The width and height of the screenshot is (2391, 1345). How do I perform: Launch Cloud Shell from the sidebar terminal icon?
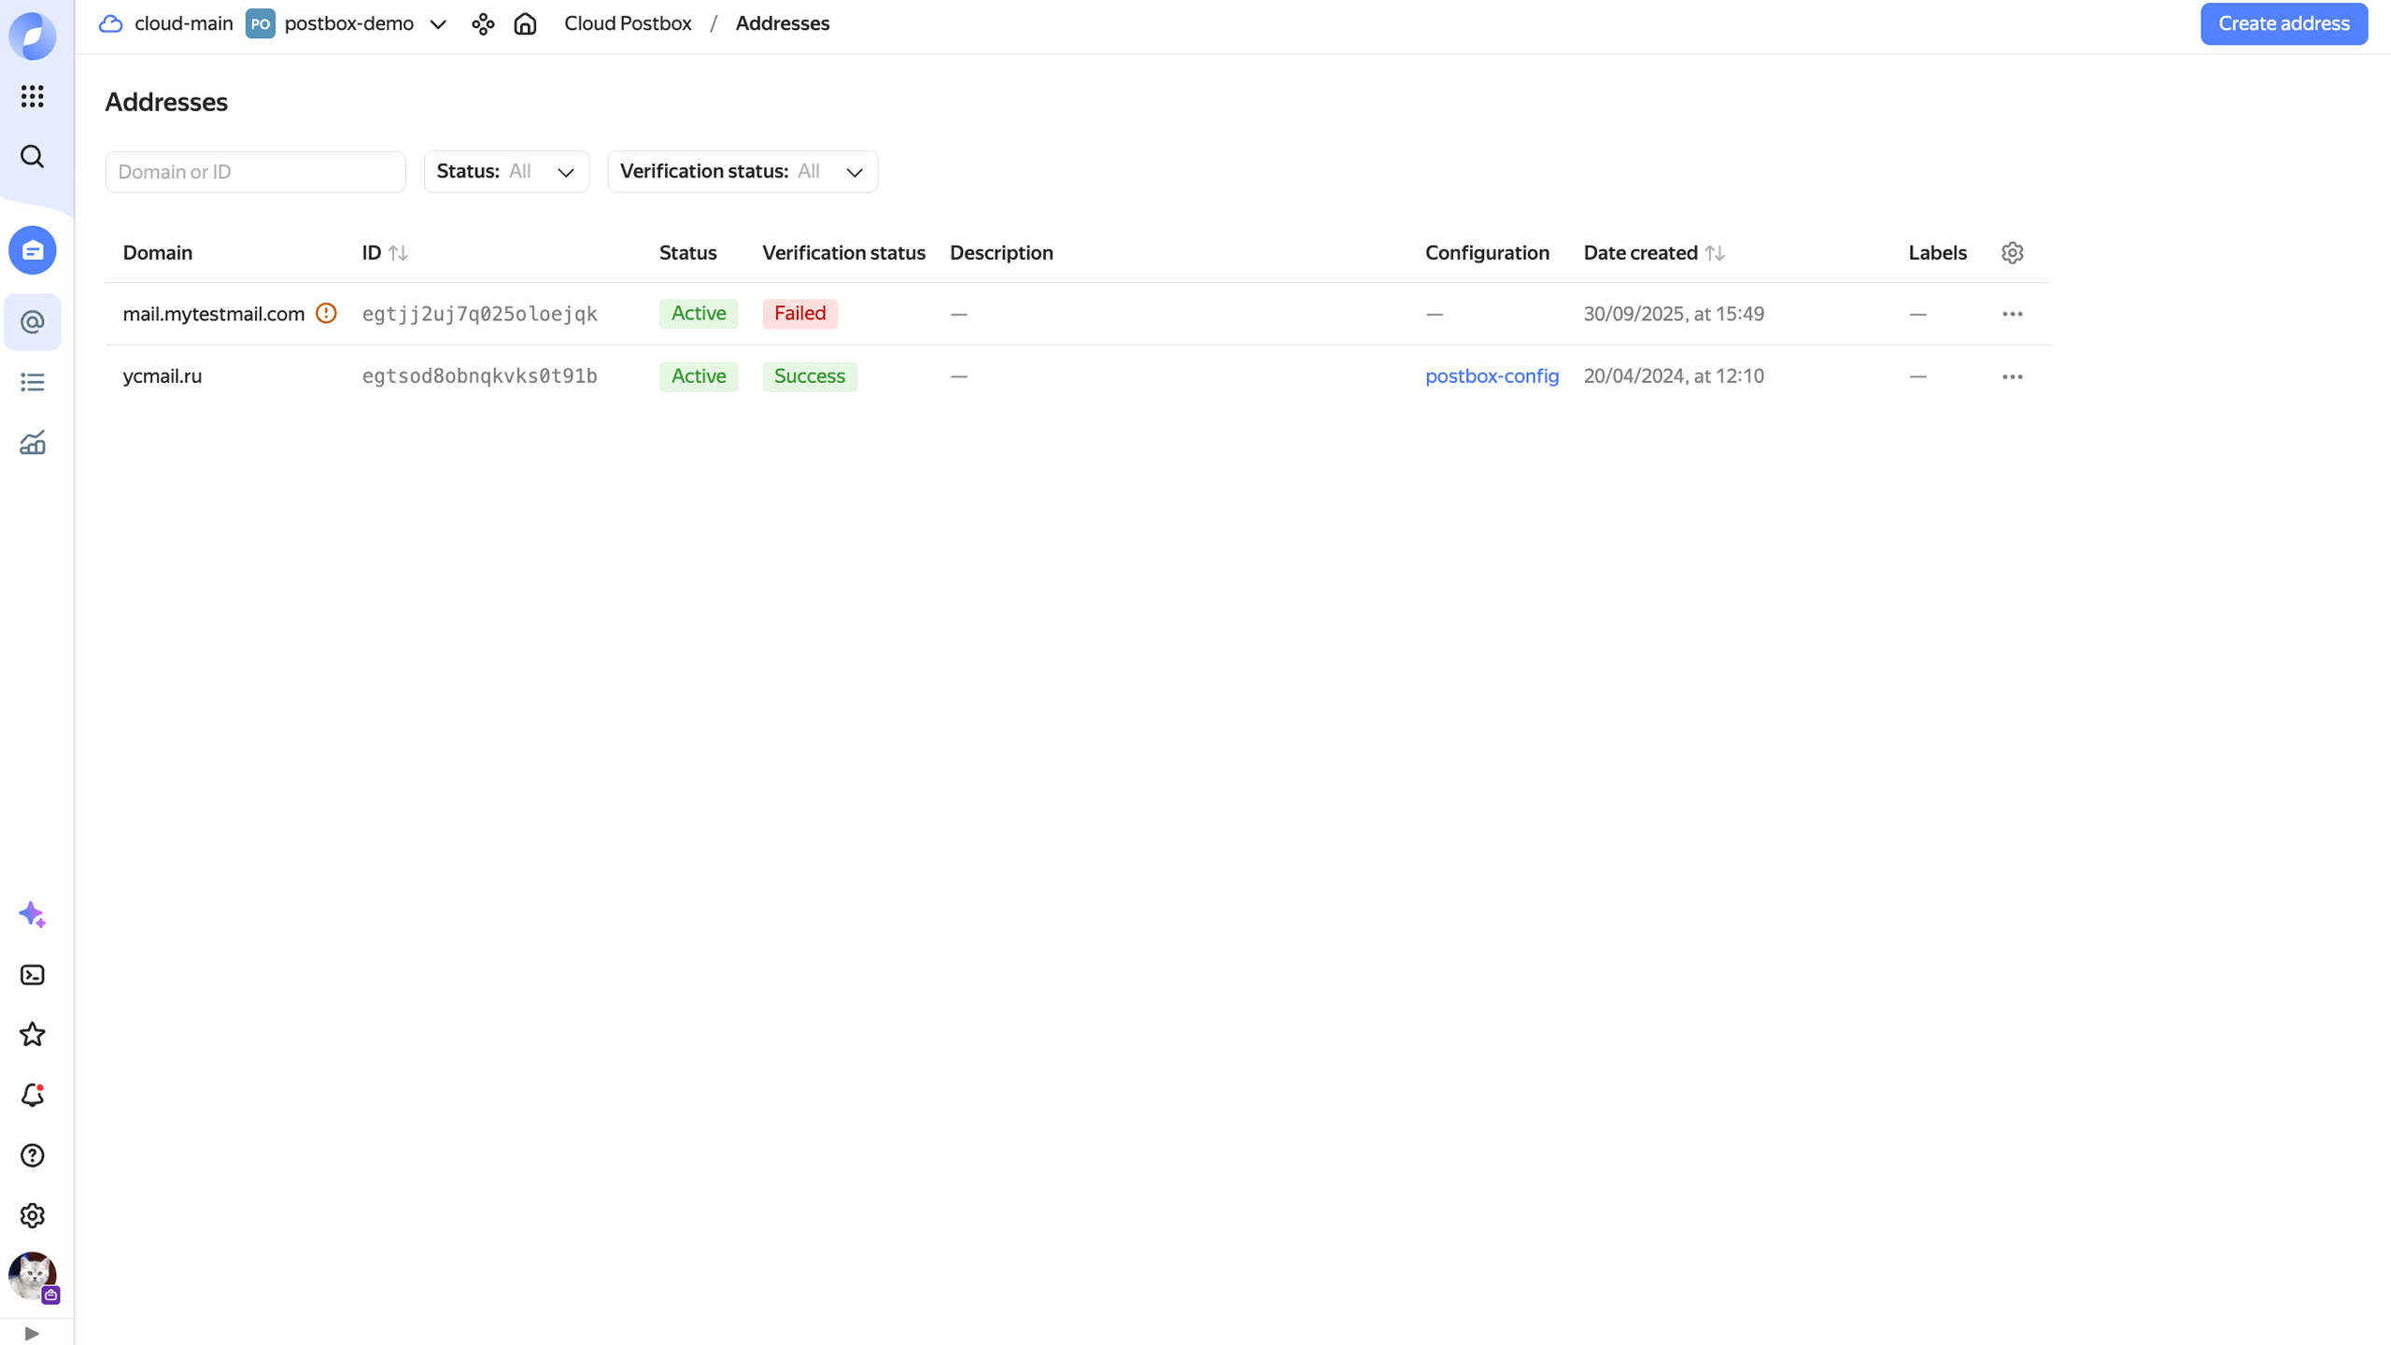pyautogui.click(x=33, y=974)
